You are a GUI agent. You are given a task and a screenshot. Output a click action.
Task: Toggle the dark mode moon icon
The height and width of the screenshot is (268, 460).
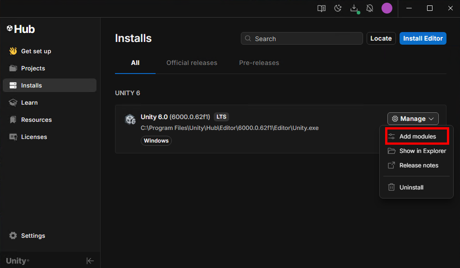tap(338, 8)
